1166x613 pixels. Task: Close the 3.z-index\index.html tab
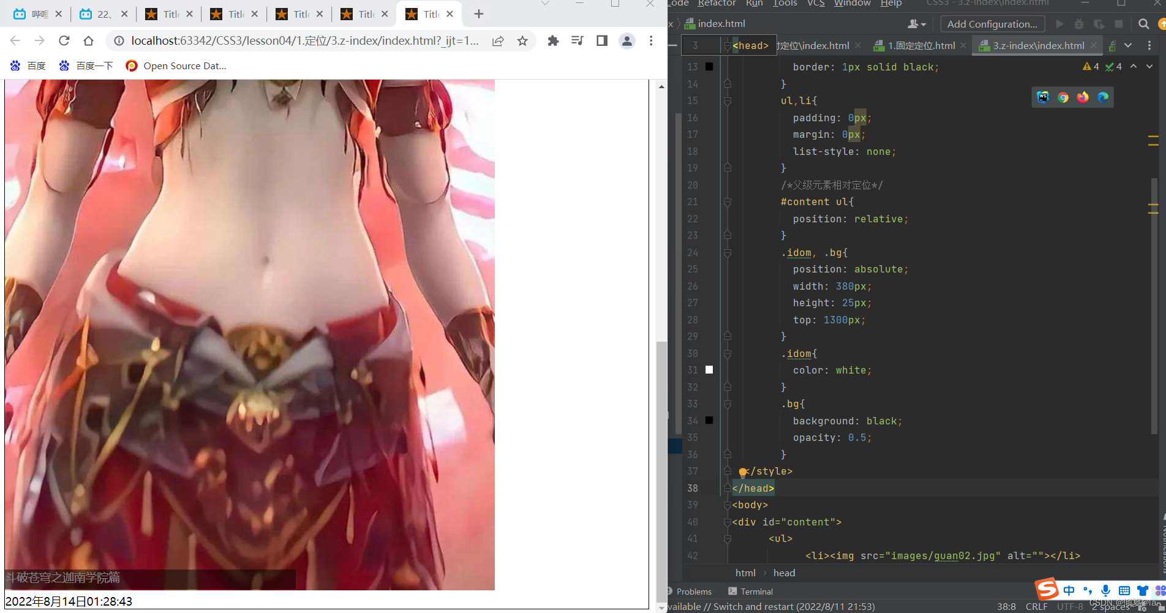(1094, 45)
